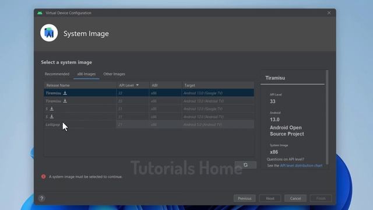The image size is (373, 210).
Task: Select the Android 5.0 (Android TV) target cell
Action: [218, 124]
